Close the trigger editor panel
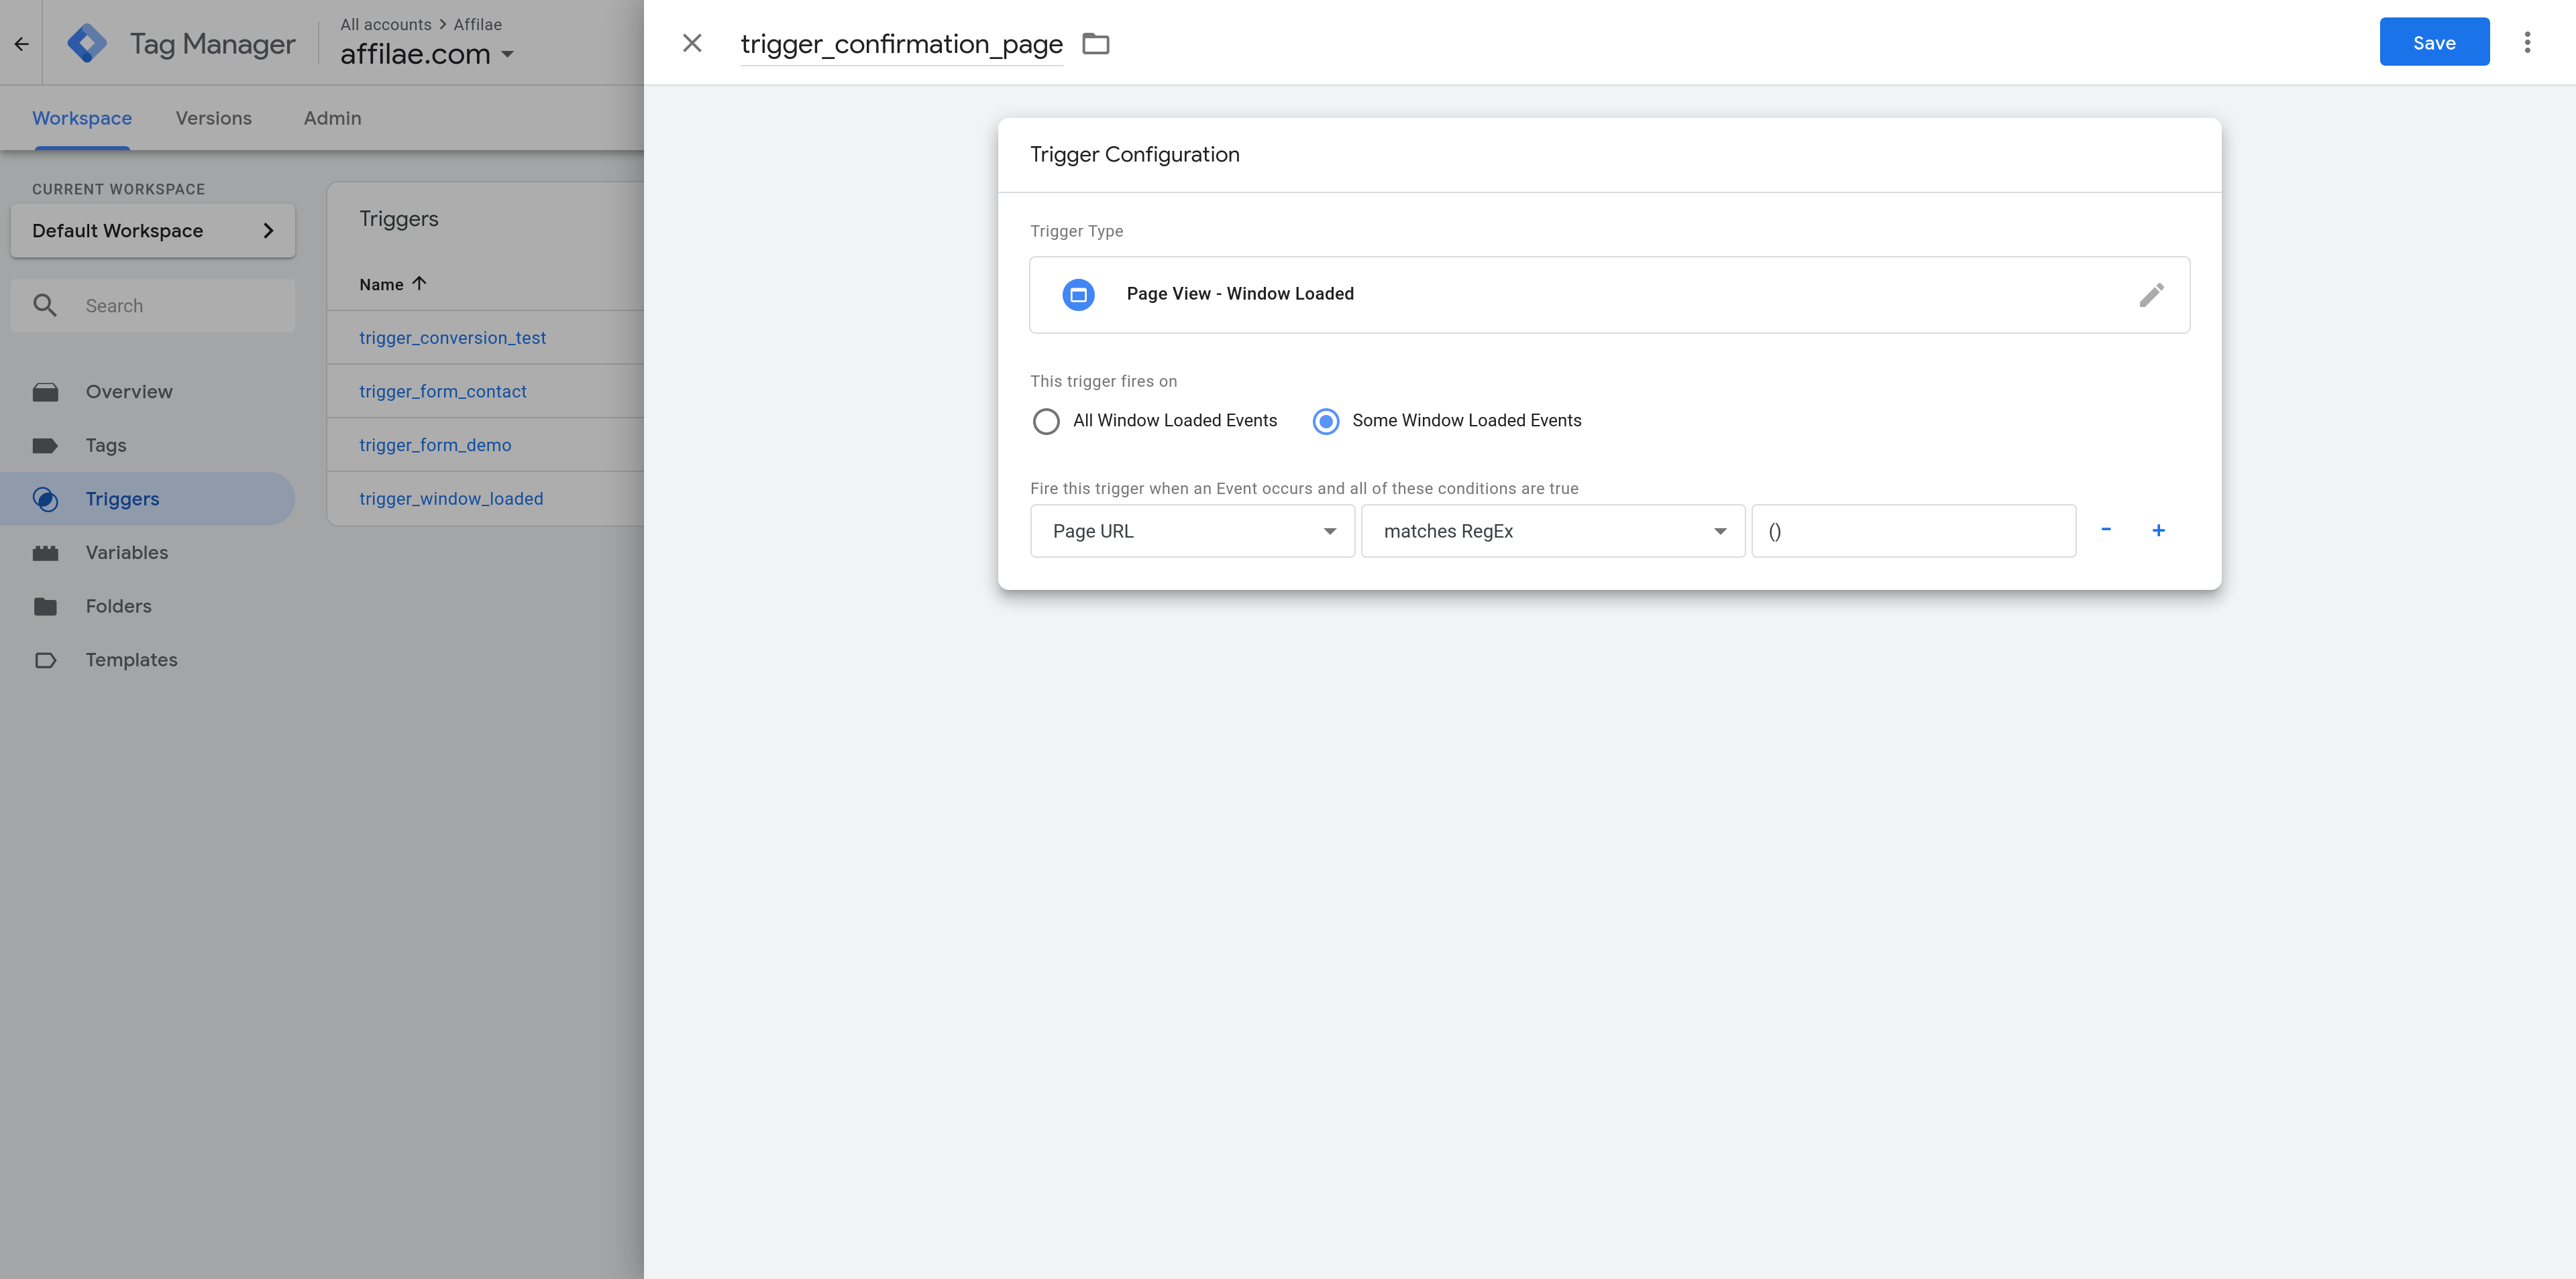 [692, 43]
